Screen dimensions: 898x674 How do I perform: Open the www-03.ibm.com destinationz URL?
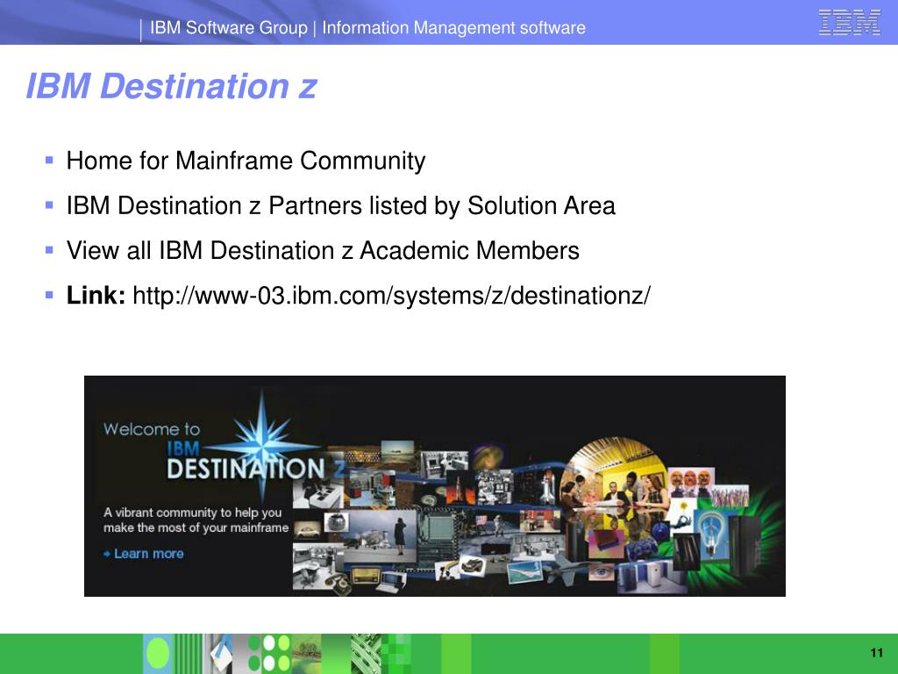(392, 296)
